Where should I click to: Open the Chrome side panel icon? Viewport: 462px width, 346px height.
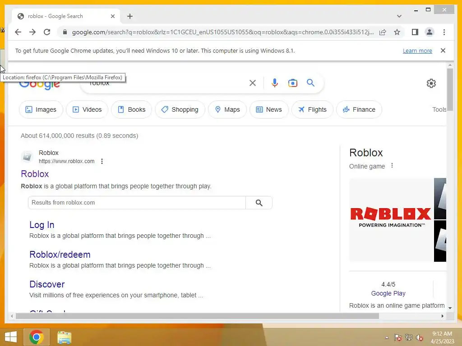[415, 32]
